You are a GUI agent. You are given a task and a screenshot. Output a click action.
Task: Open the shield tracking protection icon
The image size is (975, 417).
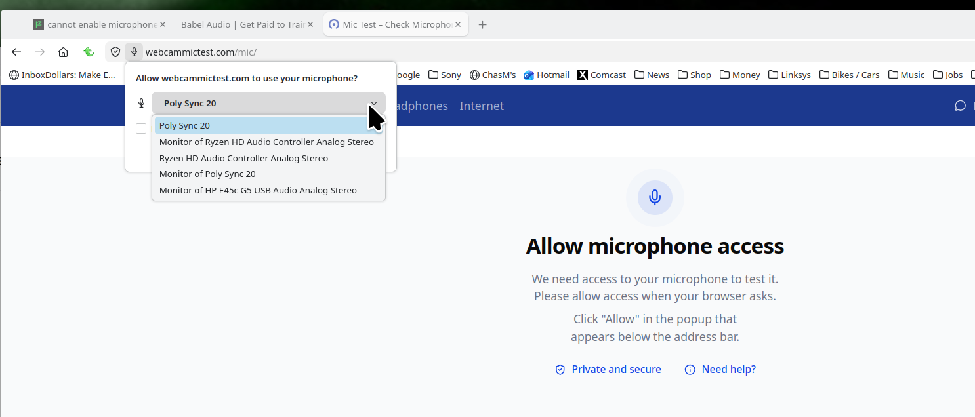[115, 52]
